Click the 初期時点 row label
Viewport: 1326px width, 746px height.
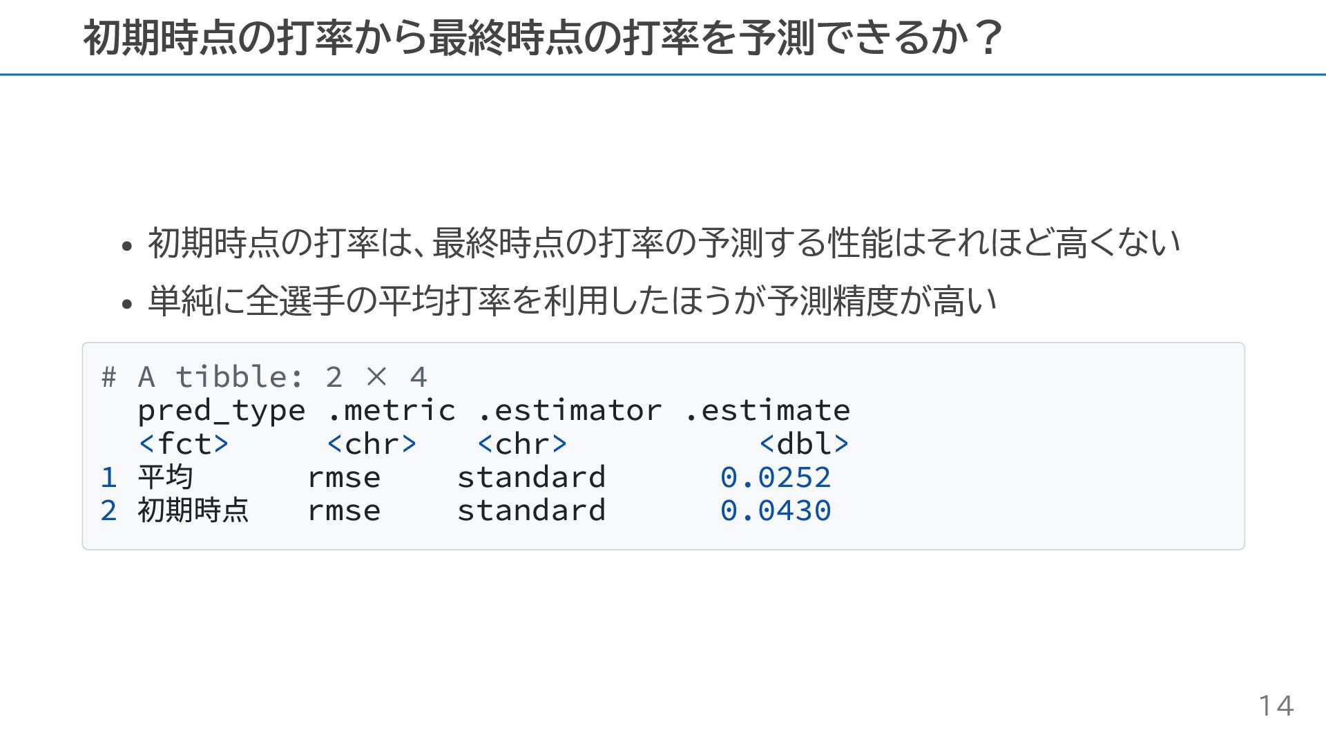click(x=193, y=510)
